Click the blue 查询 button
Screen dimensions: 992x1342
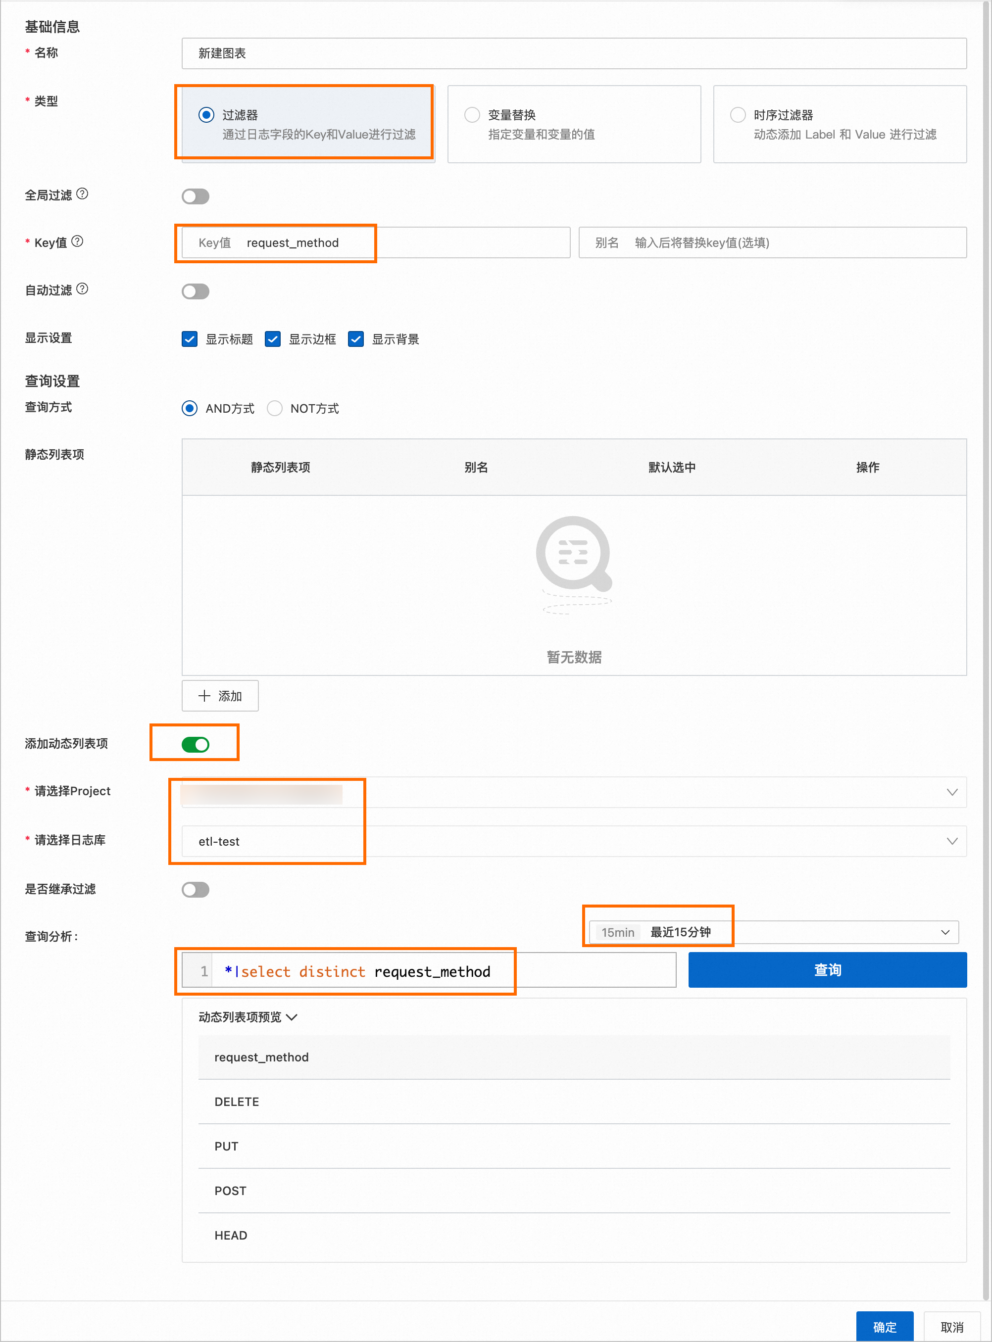(827, 970)
